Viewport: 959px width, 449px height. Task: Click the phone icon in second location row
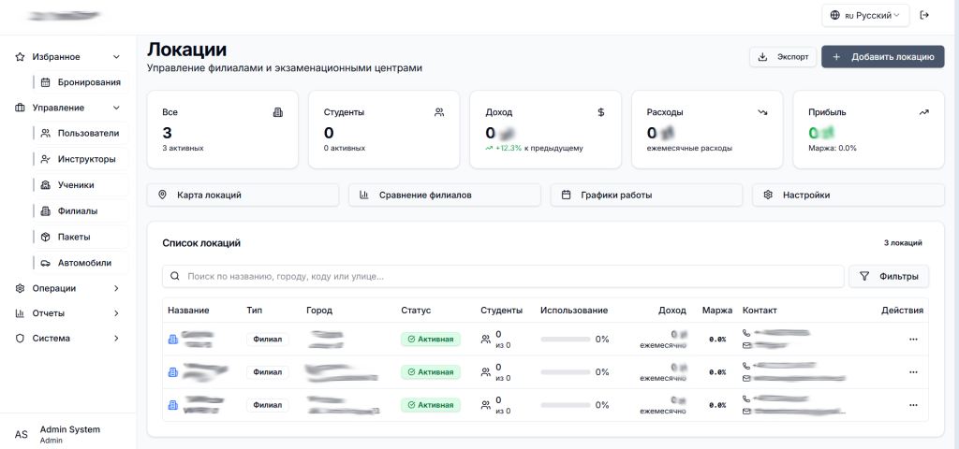click(746, 366)
